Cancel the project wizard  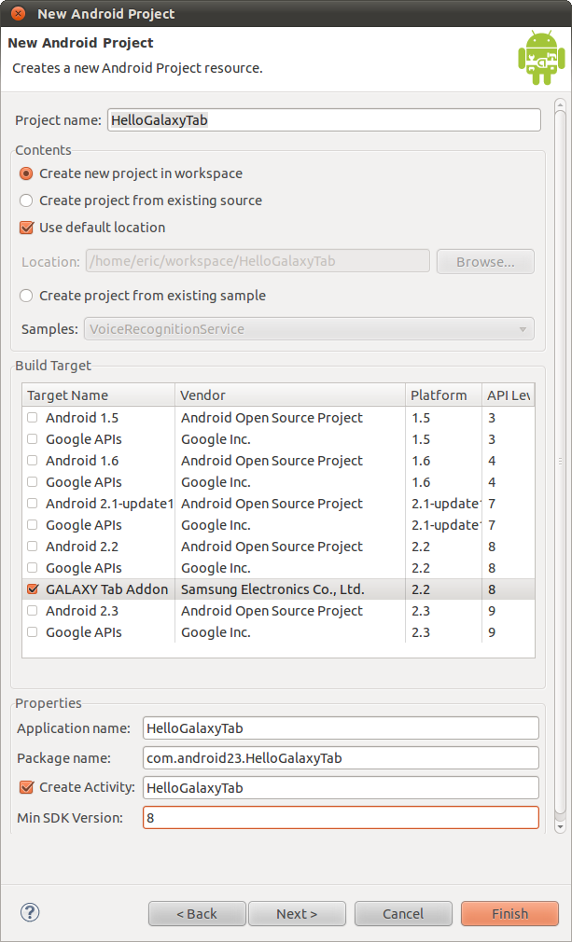pos(403,914)
